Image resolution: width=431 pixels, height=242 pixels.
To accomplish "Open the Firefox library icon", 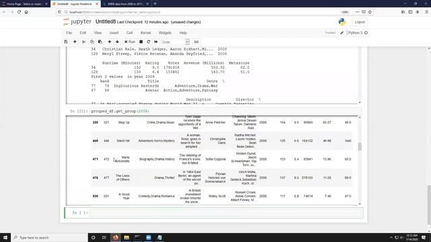I will point(403,12).
